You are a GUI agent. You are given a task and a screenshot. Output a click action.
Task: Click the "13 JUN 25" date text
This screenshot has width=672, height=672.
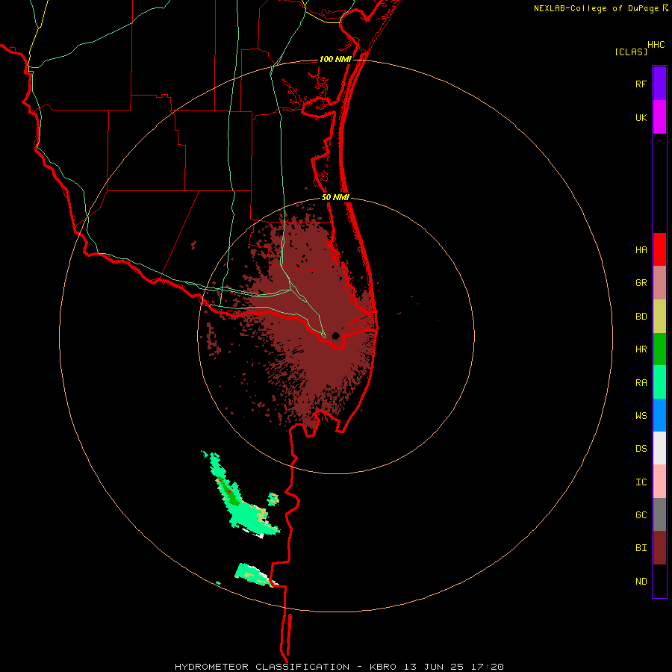coord(433,667)
